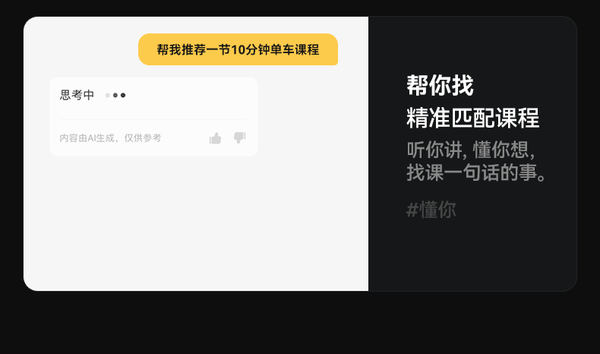
Task: Click the darkest rightmost loading dot
Action: tap(123, 95)
